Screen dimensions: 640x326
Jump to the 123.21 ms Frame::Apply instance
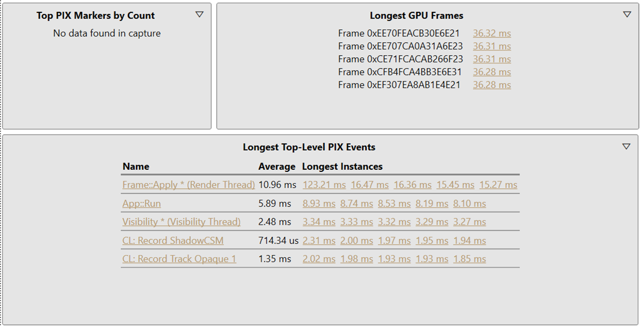tap(324, 185)
